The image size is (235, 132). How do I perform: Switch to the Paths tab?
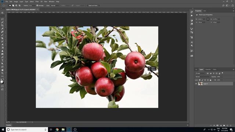(x=214, y=69)
